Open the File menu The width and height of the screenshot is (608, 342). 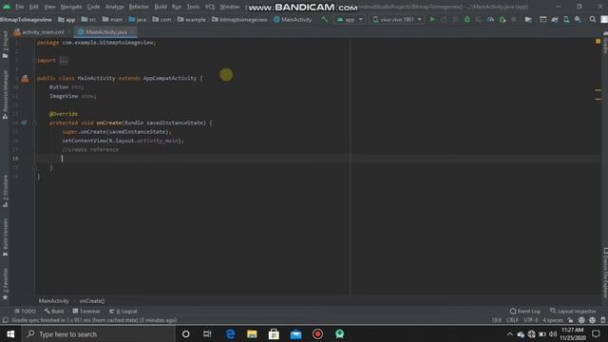click(19, 7)
